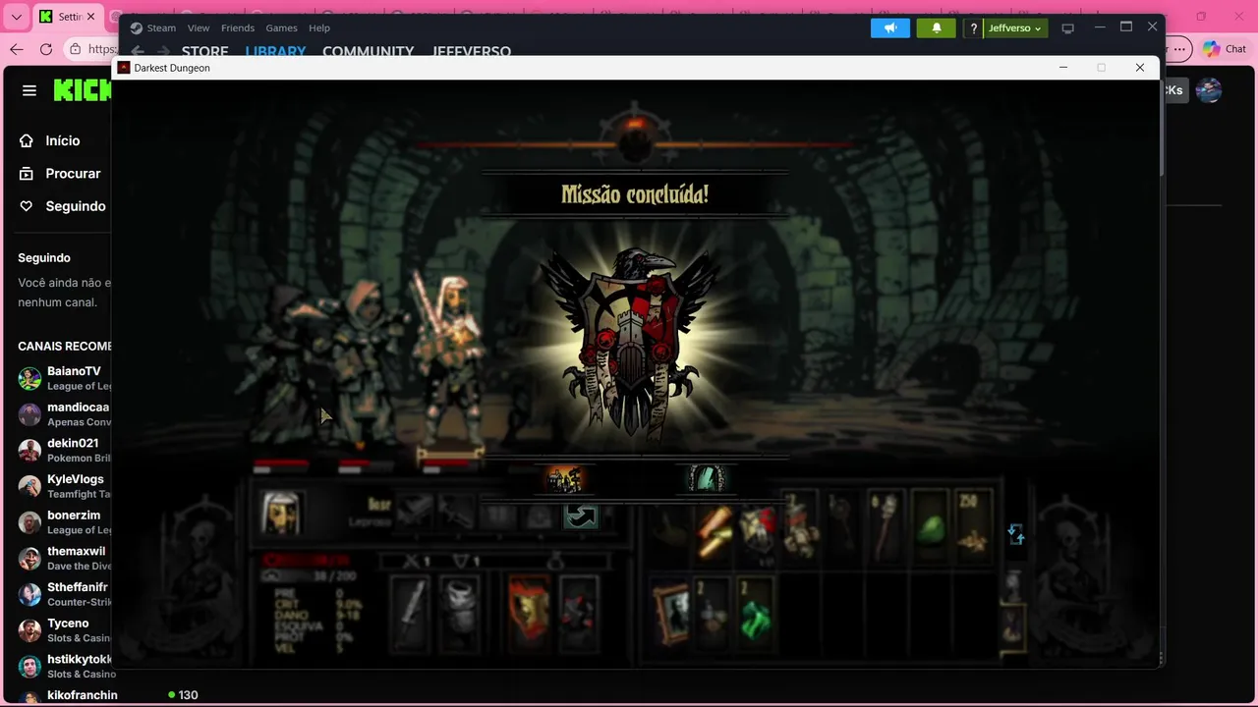This screenshot has width=1258, height=707.
Task: Click browser back arrow button
Action: click(x=17, y=48)
